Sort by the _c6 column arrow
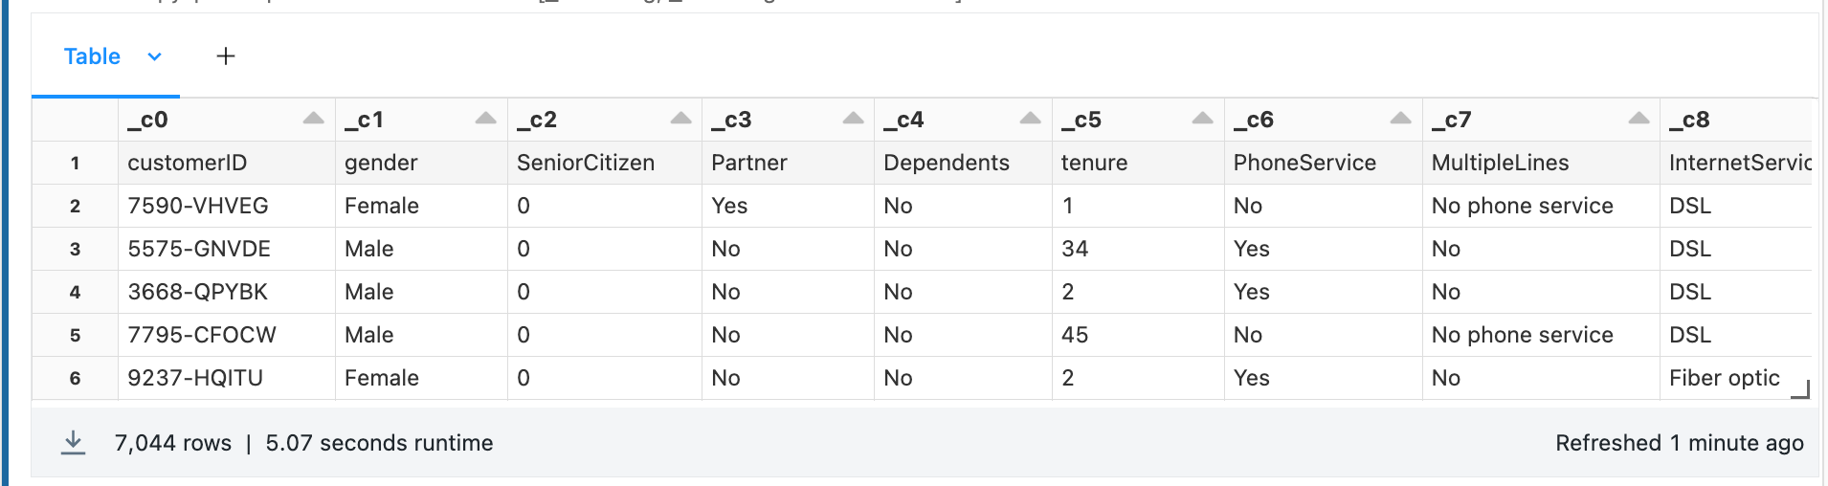1828x486 pixels. (1400, 119)
